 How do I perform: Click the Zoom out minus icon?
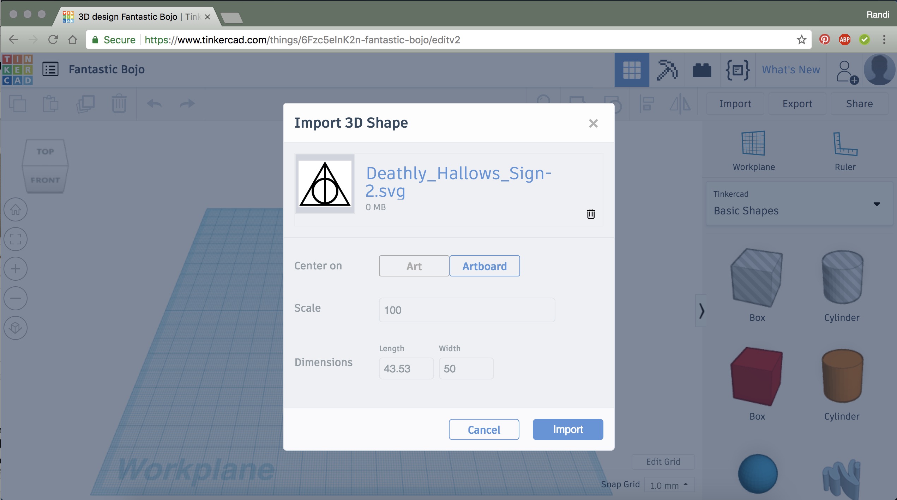[16, 298]
